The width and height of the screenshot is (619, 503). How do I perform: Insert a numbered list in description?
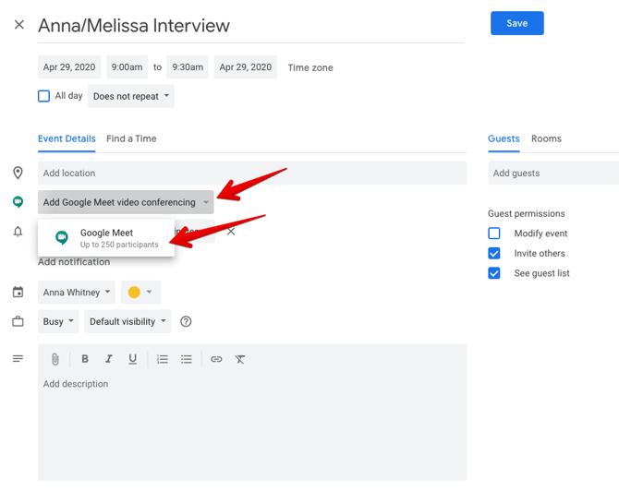point(163,359)
